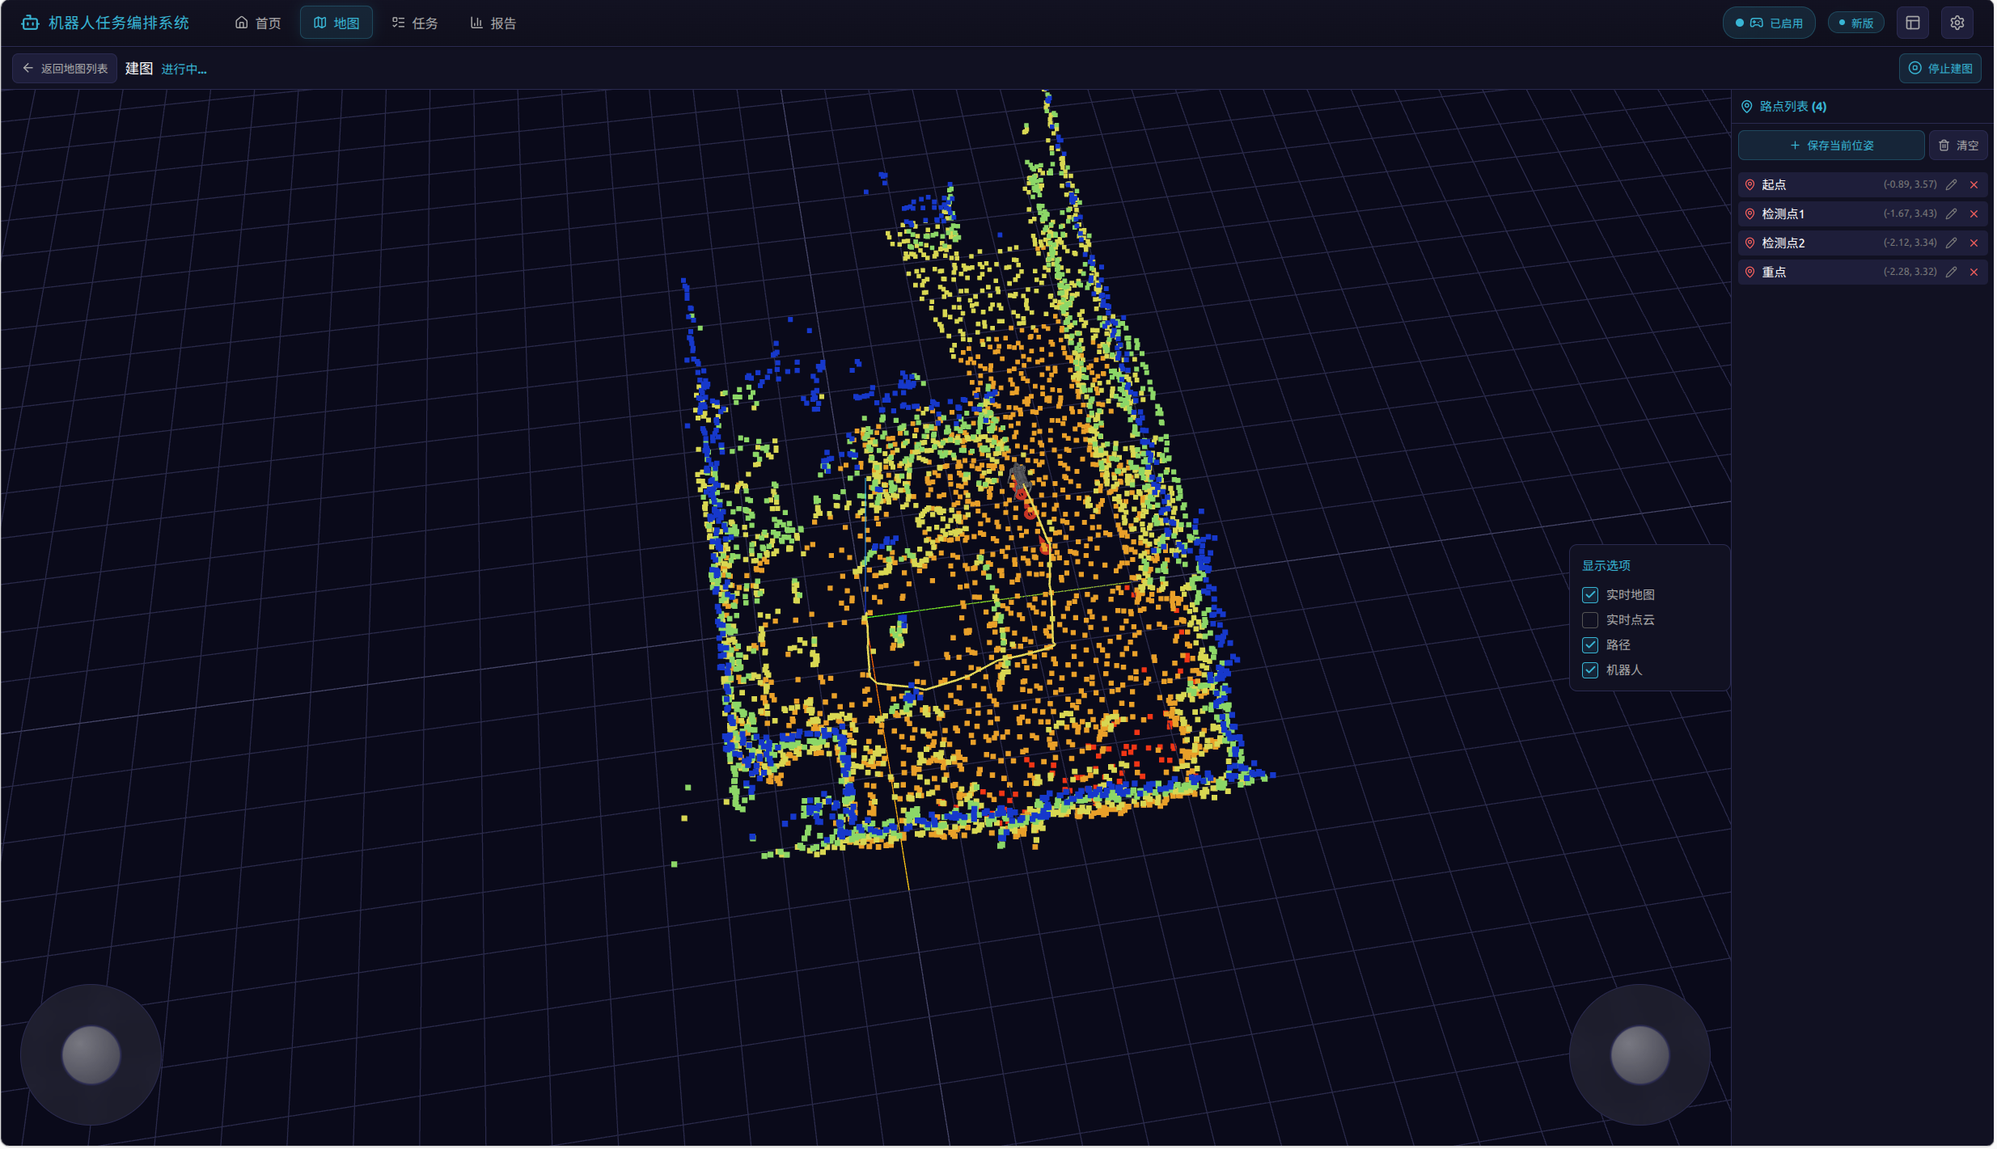Click the robot logo icon
The height and width of the screenshot is (1149, 1997).
pyautogui.click(x=30, y=23)
